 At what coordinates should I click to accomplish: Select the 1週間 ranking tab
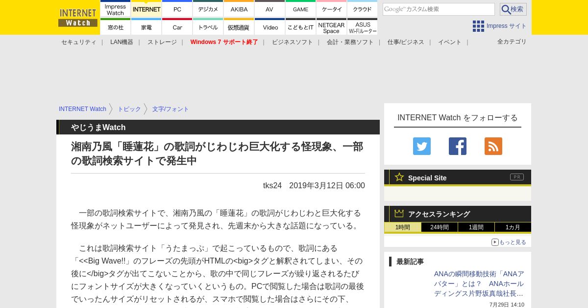(476, 227)
